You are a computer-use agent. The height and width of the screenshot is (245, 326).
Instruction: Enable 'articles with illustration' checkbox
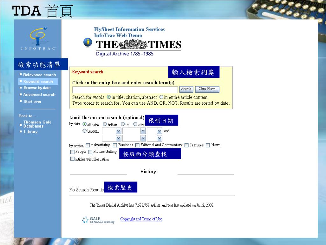pos(72,159)
